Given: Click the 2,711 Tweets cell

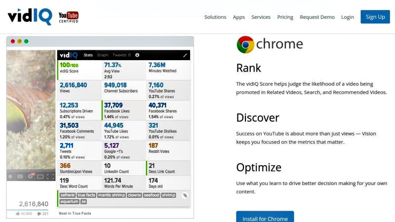Looking at the screenshot, I should pos(79,151).
